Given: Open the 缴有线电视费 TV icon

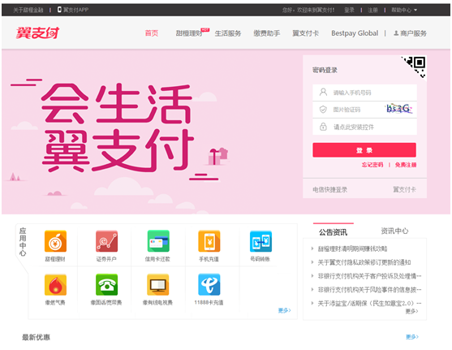Looking at the screenshot, I should coord(158,284).
